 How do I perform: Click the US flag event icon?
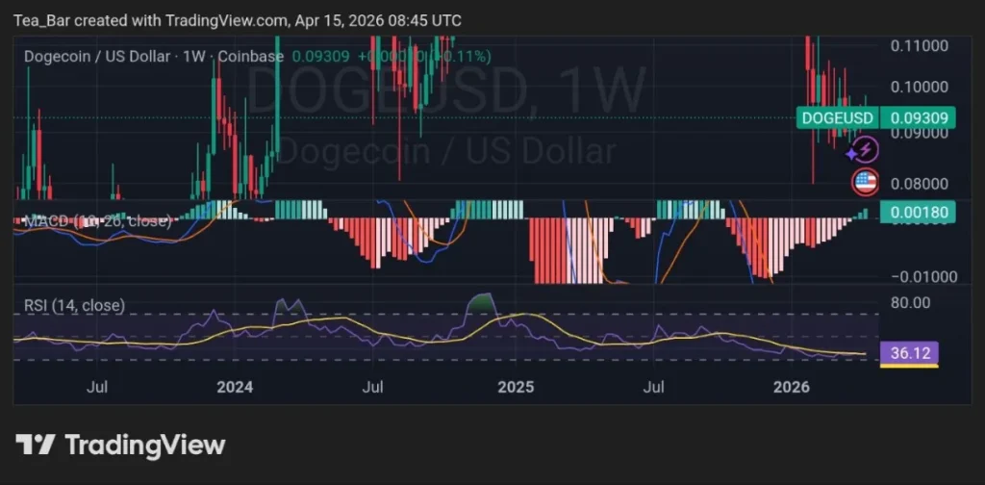click(x=865, y=182)
